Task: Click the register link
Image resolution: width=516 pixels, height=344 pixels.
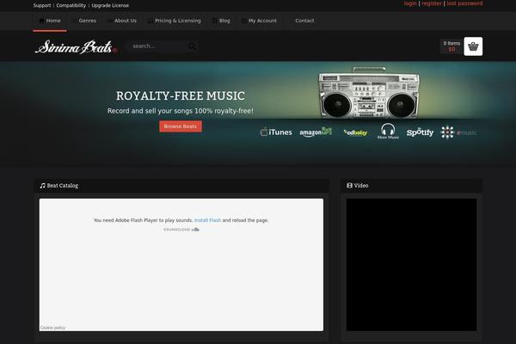Action: [432, 3]
